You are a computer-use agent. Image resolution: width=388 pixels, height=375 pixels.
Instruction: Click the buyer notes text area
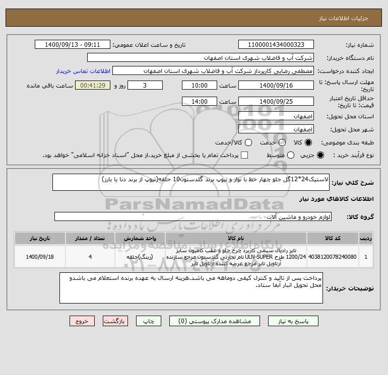pos(191,288)
